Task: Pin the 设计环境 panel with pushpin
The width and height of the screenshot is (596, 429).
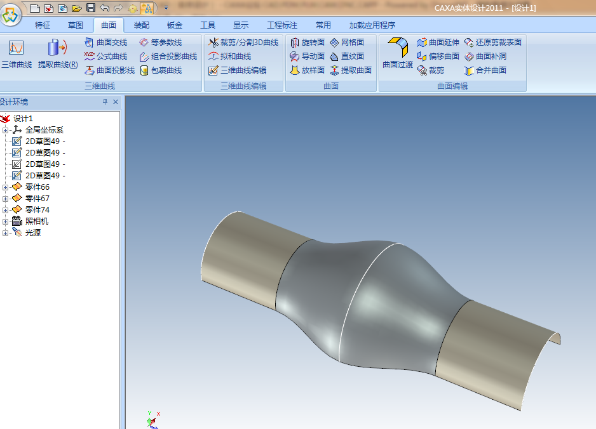Action: tap(105, 102)
